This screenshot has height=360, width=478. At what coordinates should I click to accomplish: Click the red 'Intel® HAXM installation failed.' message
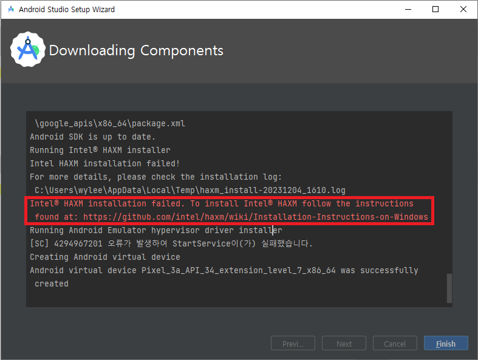coord(108,203)
